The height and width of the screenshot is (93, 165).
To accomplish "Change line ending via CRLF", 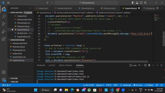I will (x=115, y=85).
